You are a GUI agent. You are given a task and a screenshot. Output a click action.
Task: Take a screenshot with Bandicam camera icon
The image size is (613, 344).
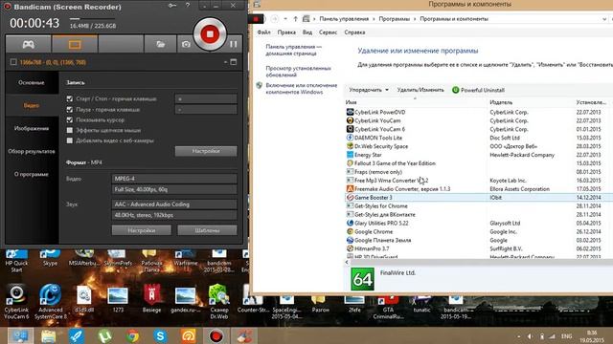click(x=186, y=44)
